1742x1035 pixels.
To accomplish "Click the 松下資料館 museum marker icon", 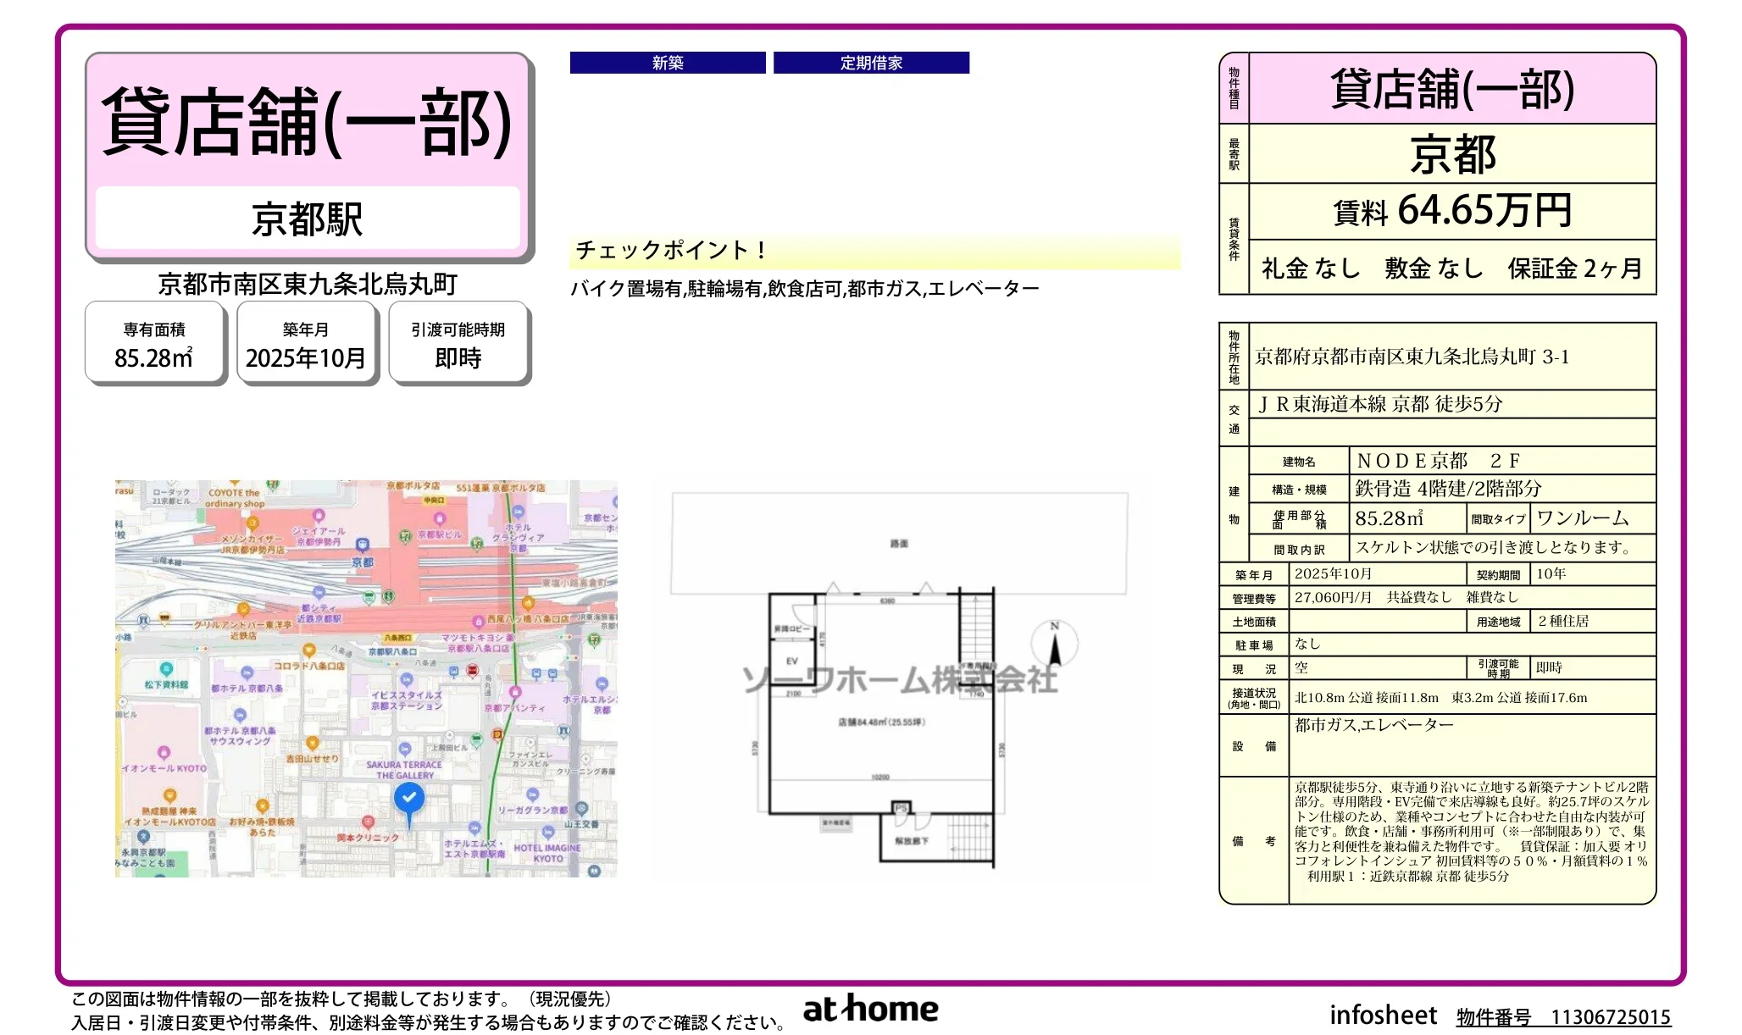I will click(165, 669).
